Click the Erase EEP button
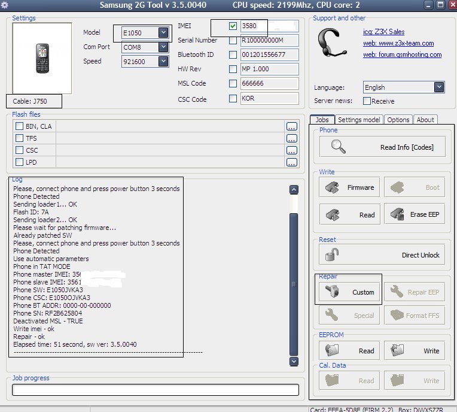The image size is (457, 412). coord(415,214)
